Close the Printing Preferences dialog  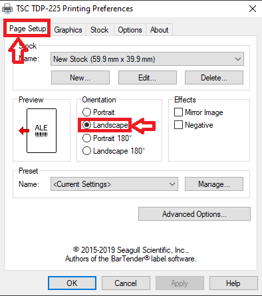coord(253,9)
